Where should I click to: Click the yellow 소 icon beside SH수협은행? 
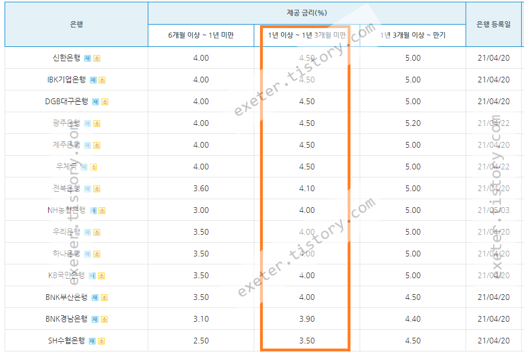101,341
